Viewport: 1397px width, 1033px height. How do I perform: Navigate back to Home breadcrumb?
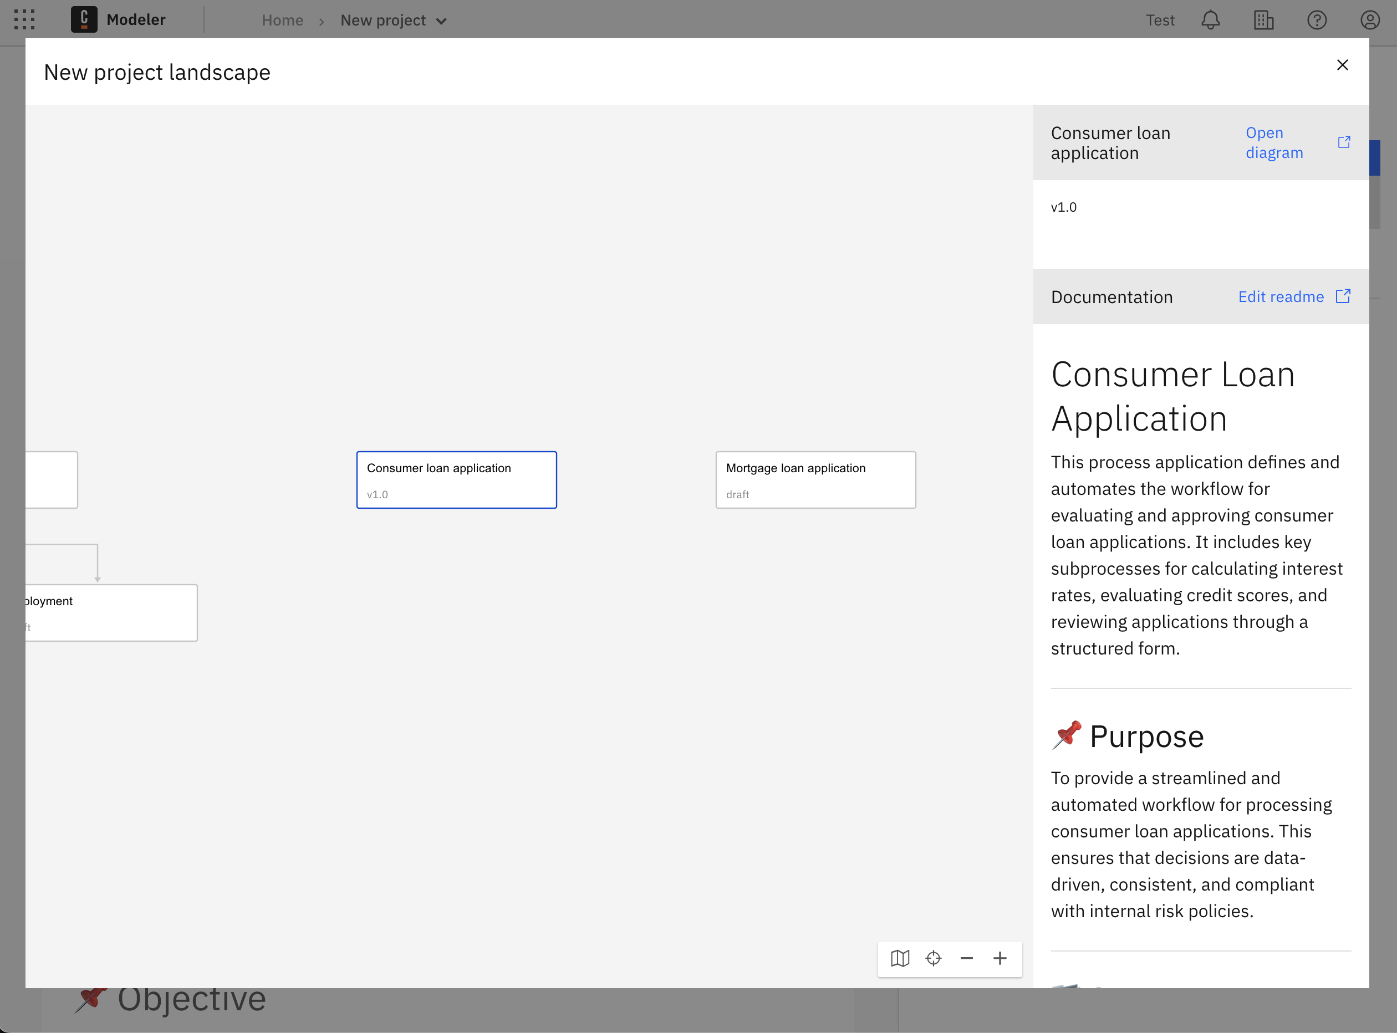click(282, 20)
